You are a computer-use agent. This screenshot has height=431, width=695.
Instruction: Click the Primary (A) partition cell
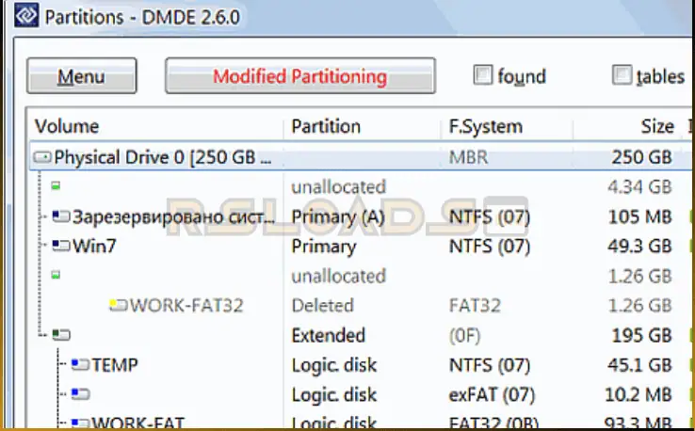tap(338, 217)
